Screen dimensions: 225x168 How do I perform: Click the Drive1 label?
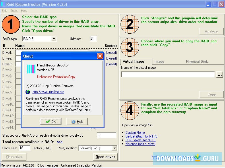click(7, 53)
